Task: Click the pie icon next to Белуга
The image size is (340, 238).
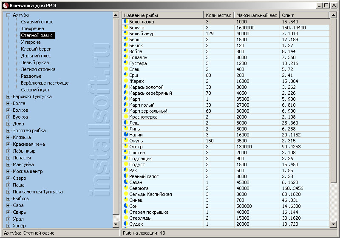Action: (x=126, y=28)
